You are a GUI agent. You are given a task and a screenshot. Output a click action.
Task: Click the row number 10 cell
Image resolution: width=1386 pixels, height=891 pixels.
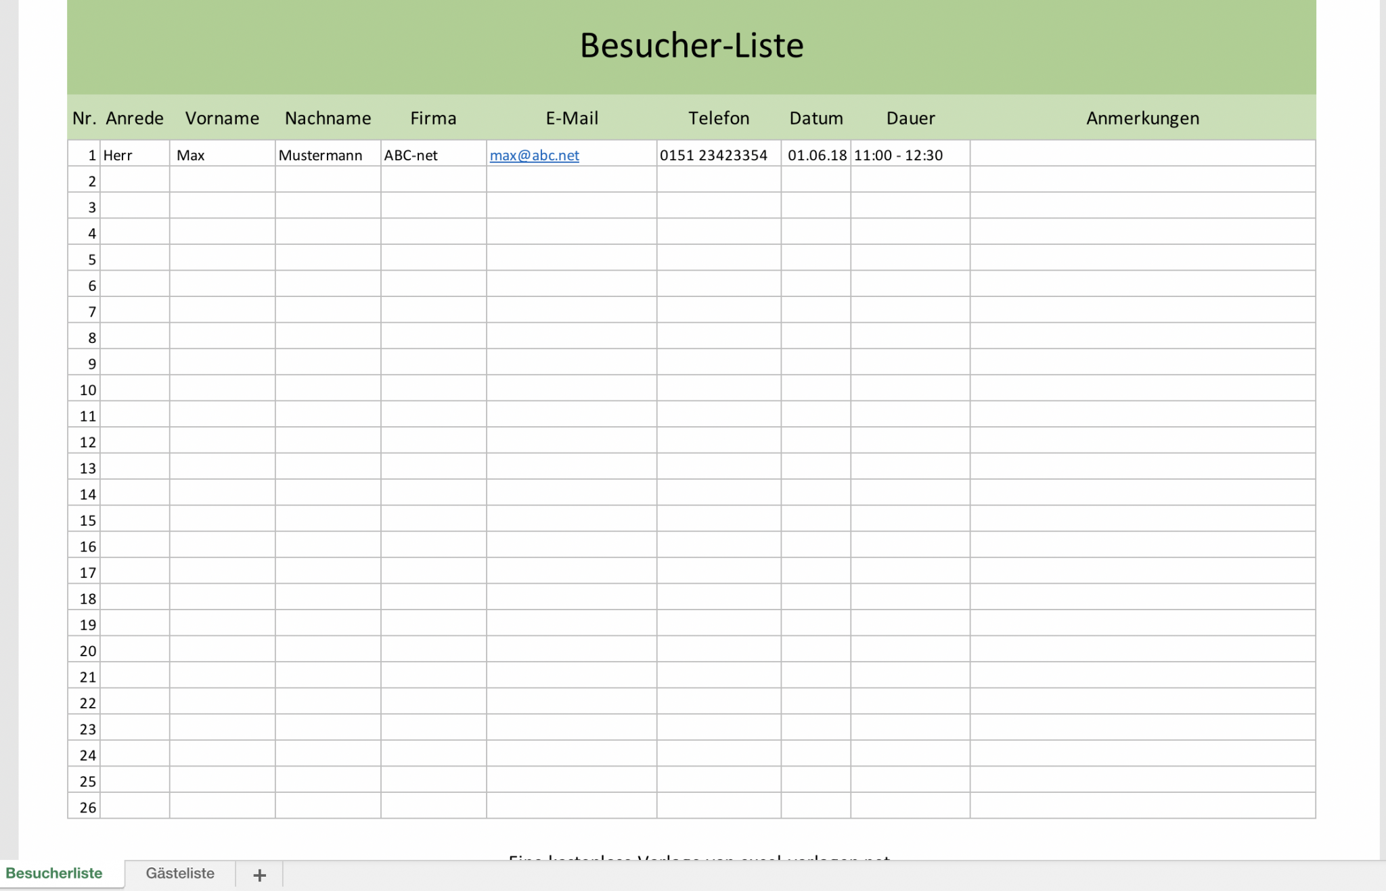(x=85, y=389)
